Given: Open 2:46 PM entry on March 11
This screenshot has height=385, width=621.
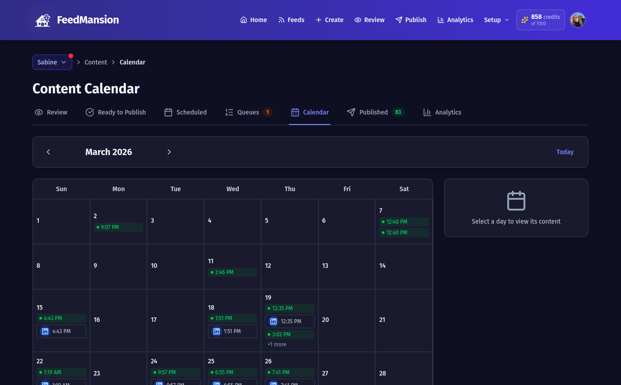Looking at the screenshot, I should [232, 272].
